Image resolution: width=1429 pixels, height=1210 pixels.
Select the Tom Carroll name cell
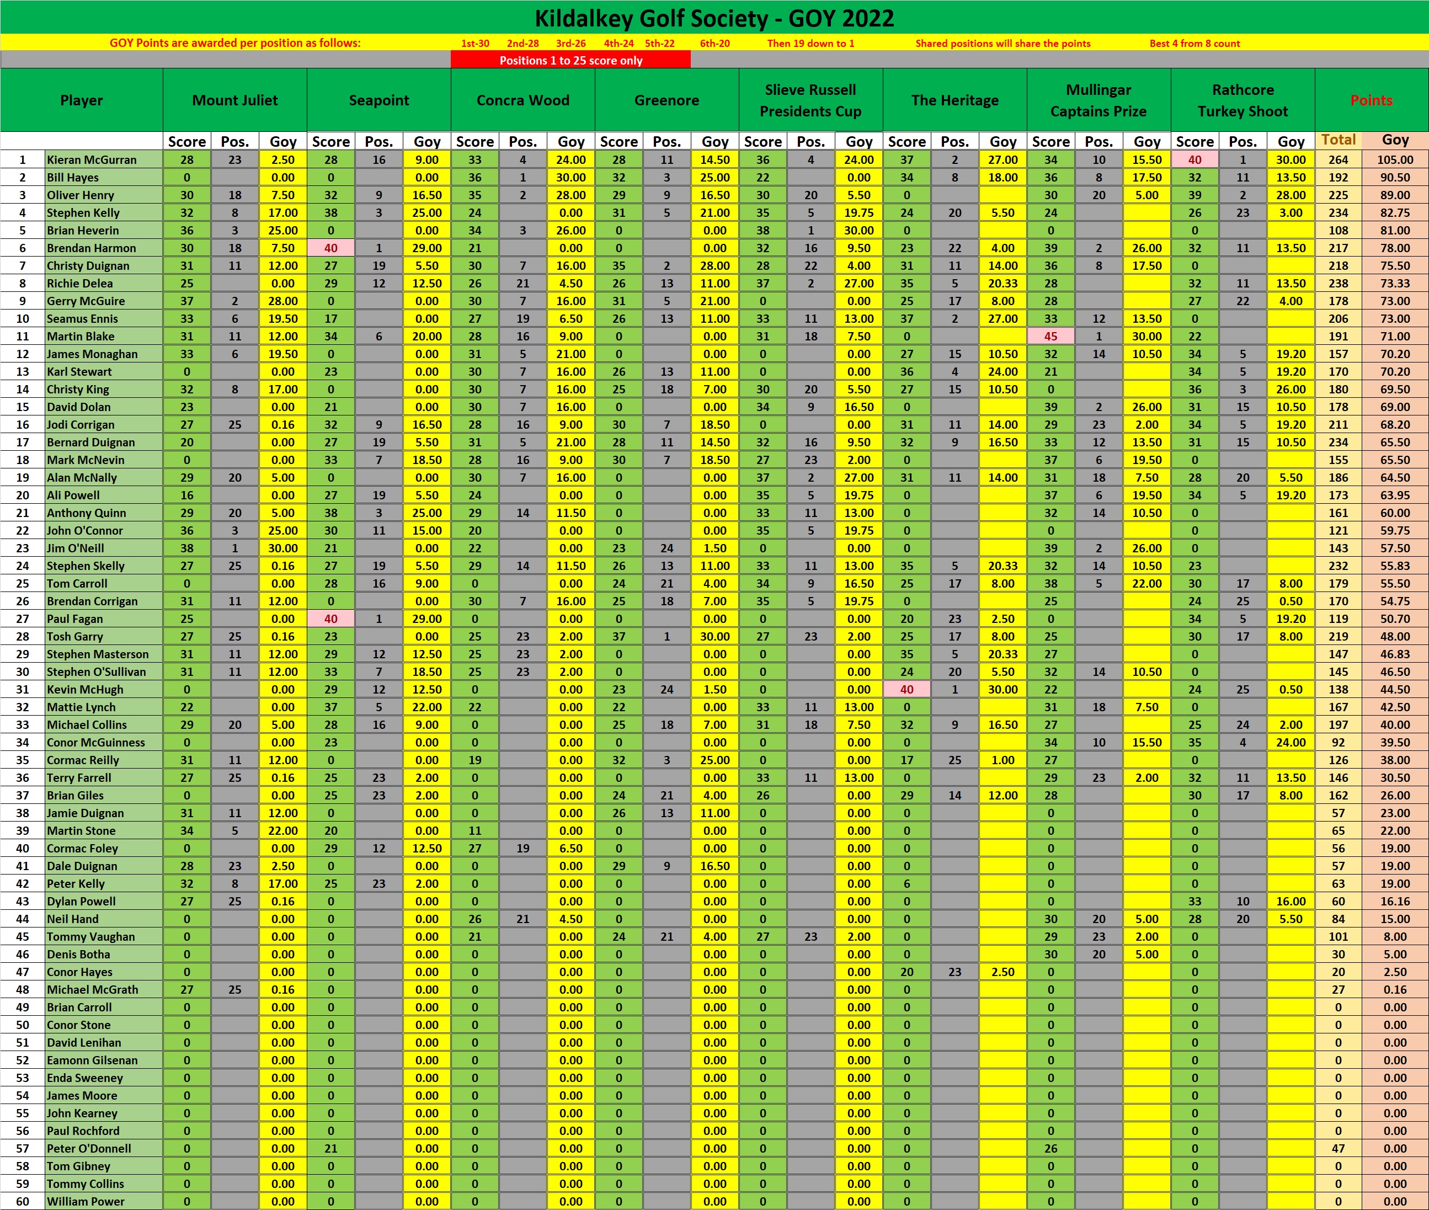pos(104,584)
